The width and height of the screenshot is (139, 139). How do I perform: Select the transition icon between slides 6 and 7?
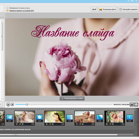click(70, 117)
